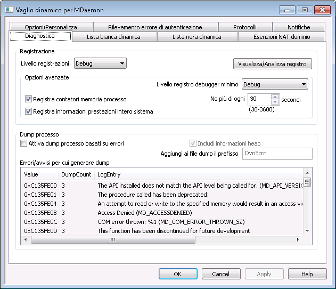This screenshot has height=289, width=336.
Task: Switch to Lista nera dinamica tab
Action: point(197,37)
